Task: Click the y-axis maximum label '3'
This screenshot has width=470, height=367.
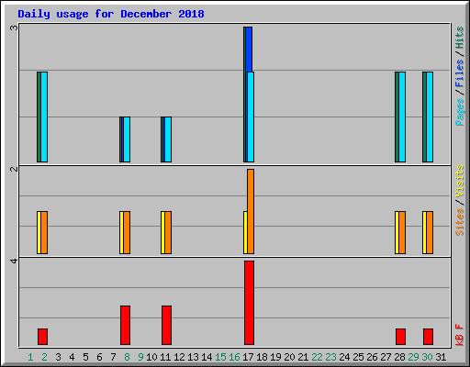Action: tap(14, 28)
